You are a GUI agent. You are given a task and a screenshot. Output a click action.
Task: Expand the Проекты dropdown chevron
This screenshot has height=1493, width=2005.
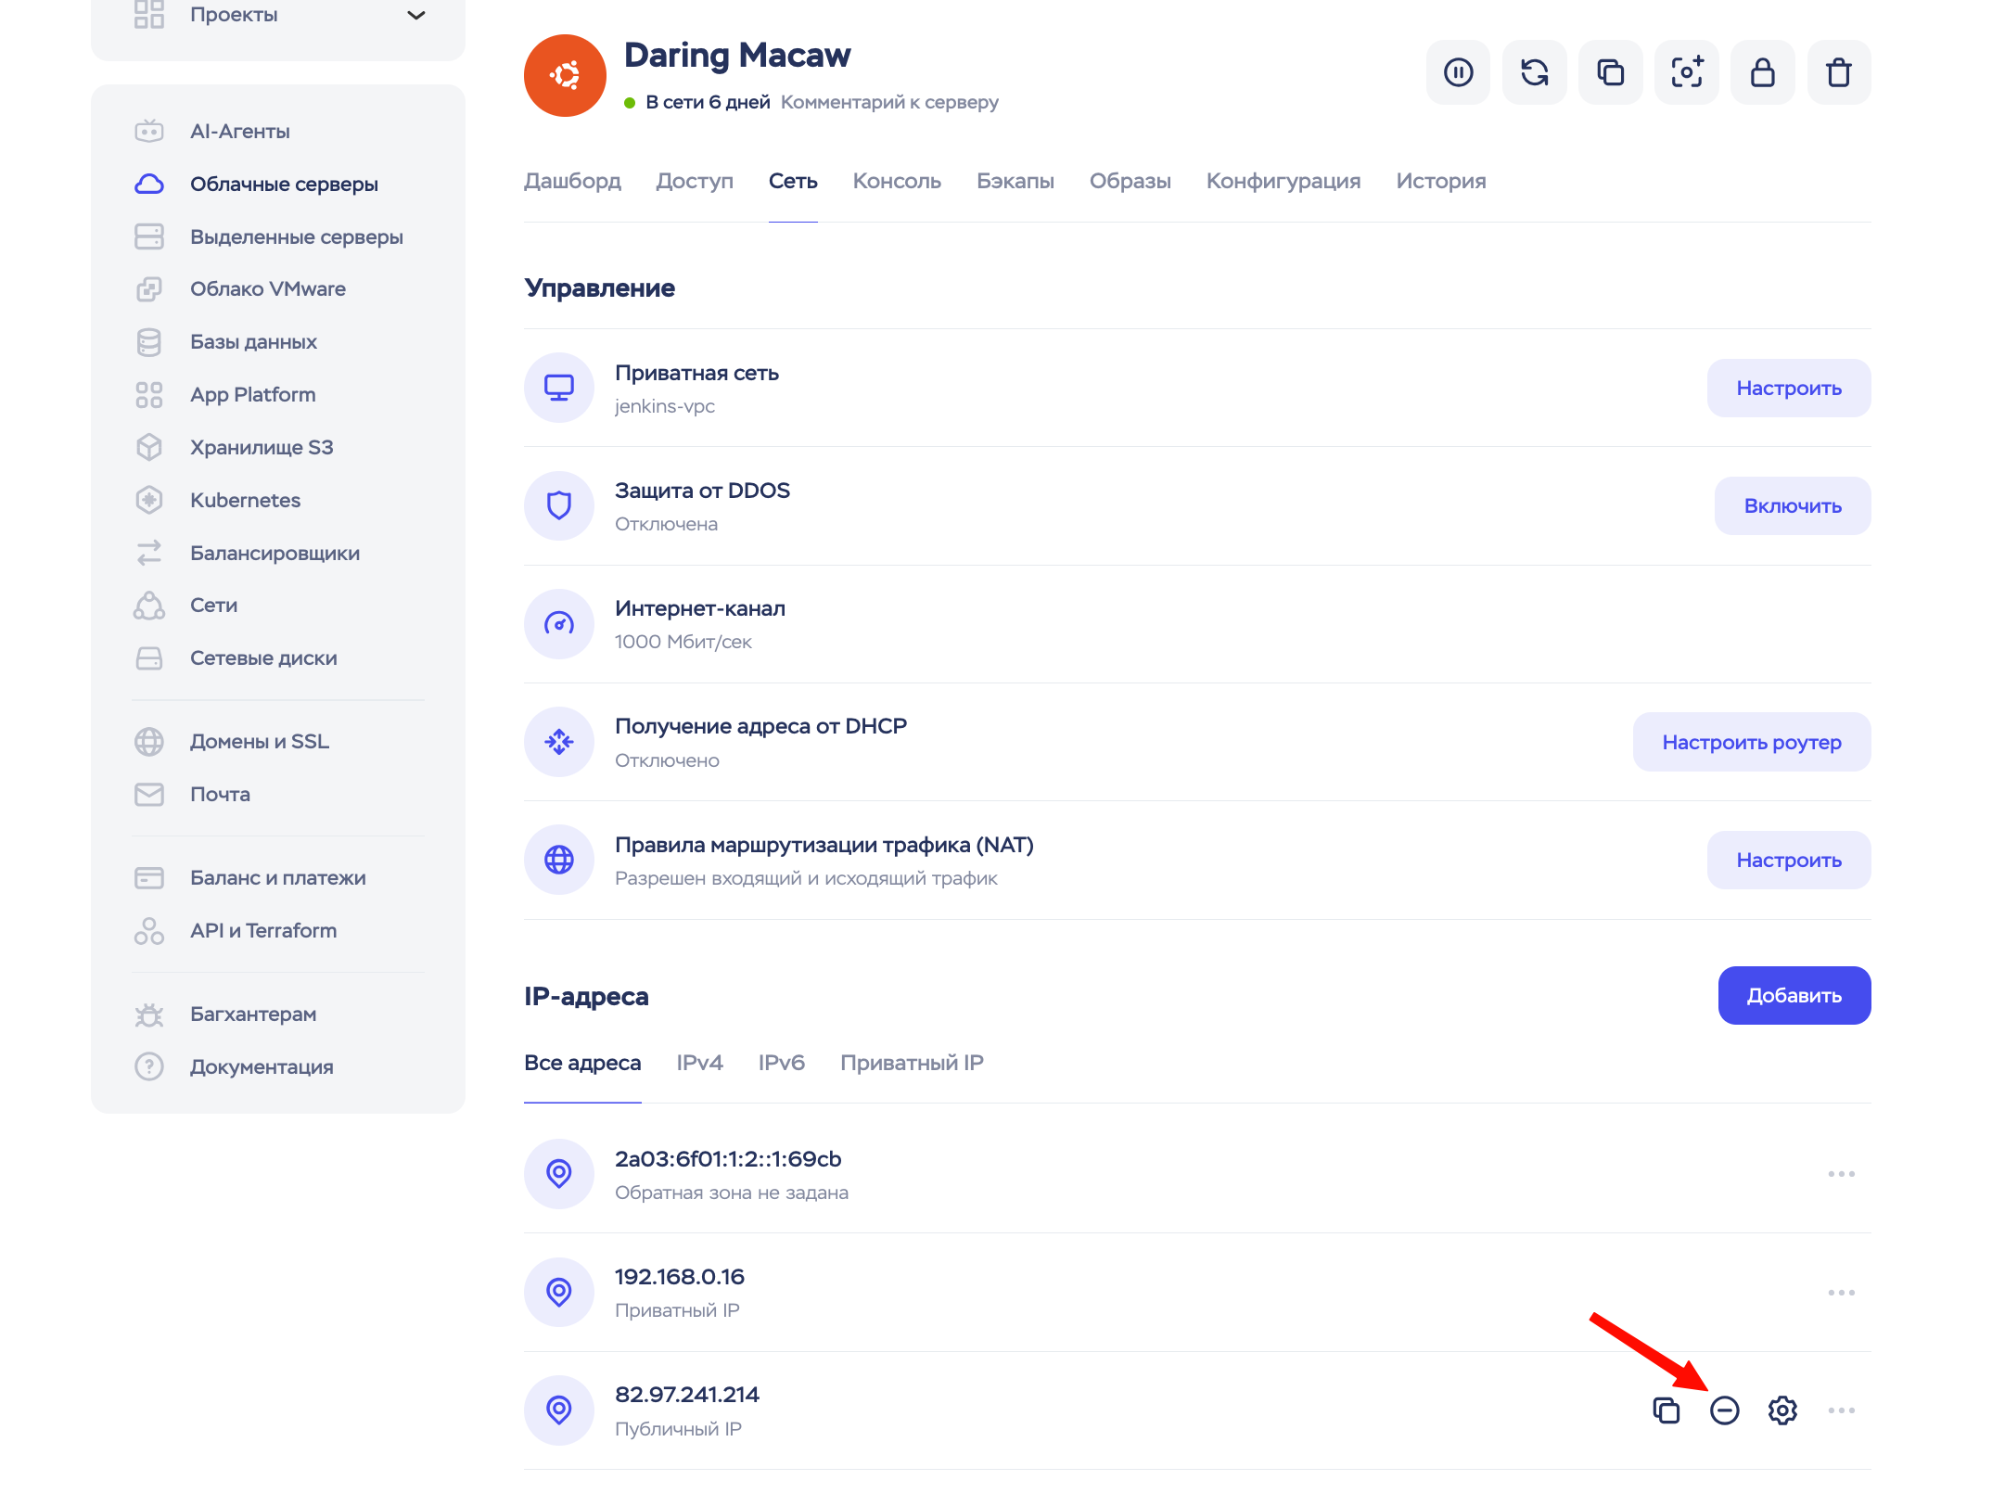pos(416,15)
